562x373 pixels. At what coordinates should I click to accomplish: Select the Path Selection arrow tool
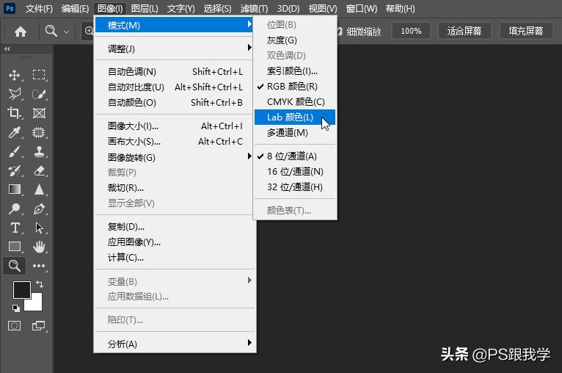point(39,228)
